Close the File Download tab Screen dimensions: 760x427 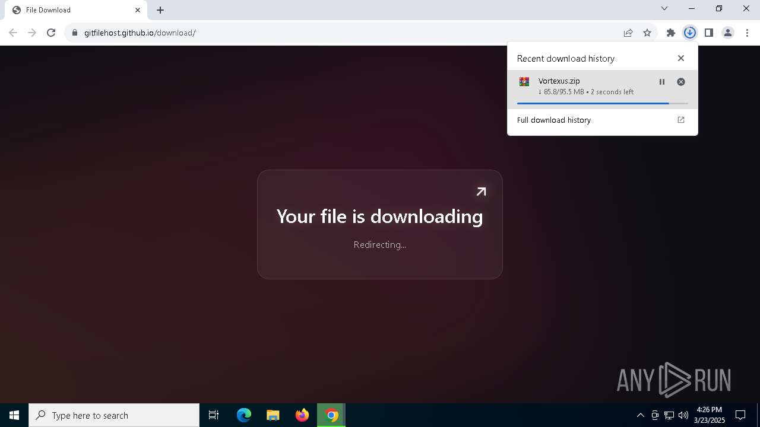[x=138, y=10]
